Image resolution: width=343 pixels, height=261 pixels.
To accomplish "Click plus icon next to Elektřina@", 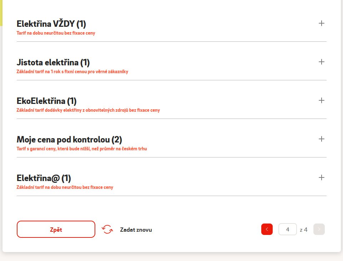I will click(x=321, y=177).
